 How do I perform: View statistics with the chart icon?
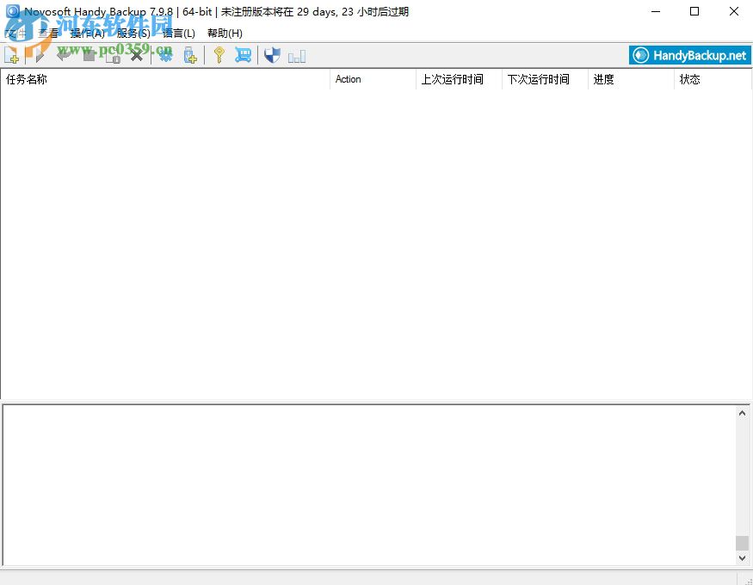296,55
